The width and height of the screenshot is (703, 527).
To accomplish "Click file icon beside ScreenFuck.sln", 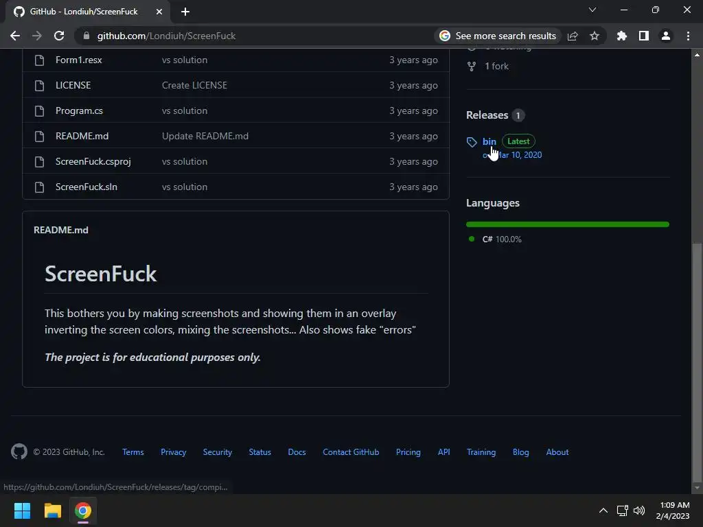I will click(x=39, y=187).
